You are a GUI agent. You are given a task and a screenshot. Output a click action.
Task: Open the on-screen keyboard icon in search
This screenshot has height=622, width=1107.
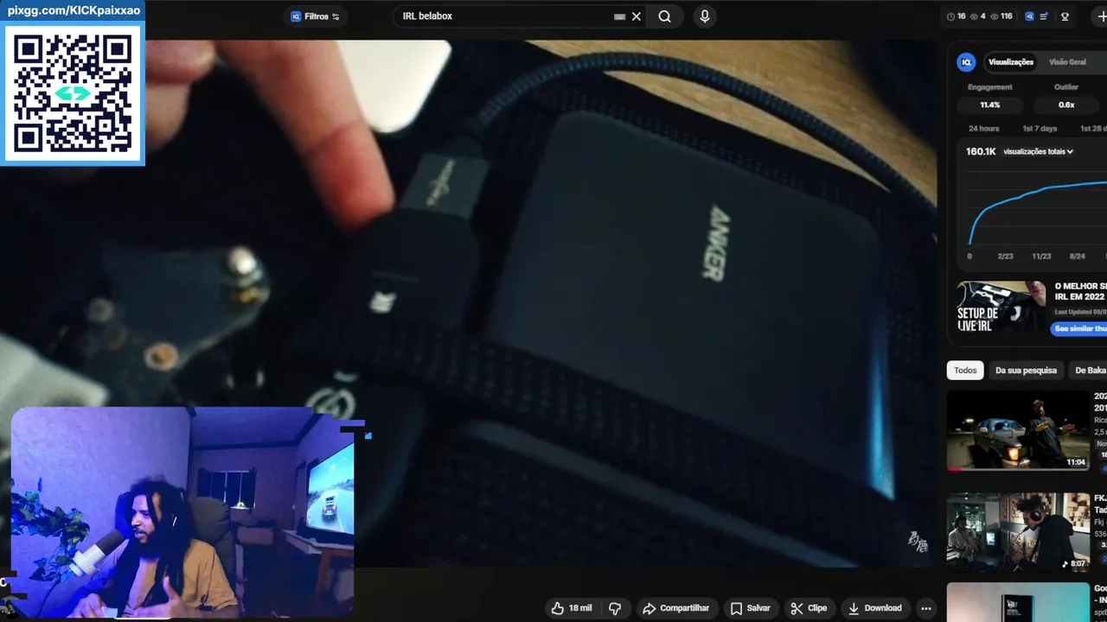[x=619, y=16]
